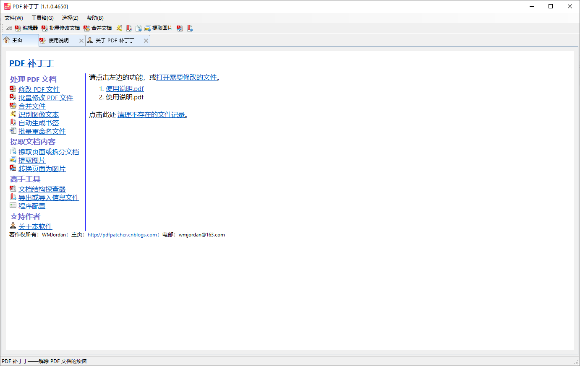Screen dimensions: 580x366
Task: Close the 关于 PDF 补丁丁 tab
Action: coord(146,41)
